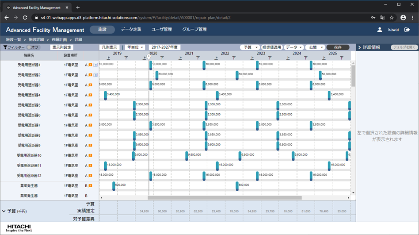The image size is (419, 235).
Task: Open the データ定義 menu tab
Action: [131, 30]
